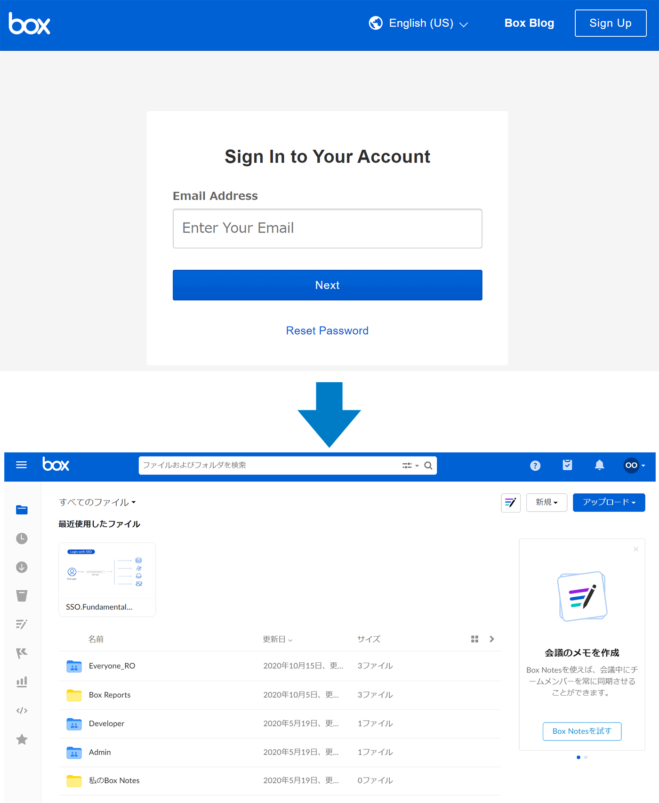Image resolution: width=659 pixels, height=803 pixels.
Task: Close the meeting notes promo card
Action: (636, 549)
